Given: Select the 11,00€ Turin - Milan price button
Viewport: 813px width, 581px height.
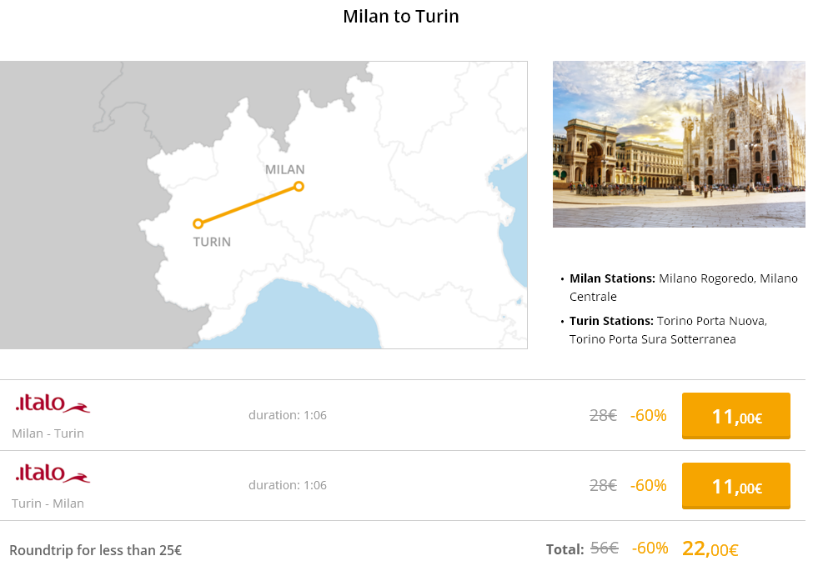Looking at the screenshot, I should coord(735,486).
